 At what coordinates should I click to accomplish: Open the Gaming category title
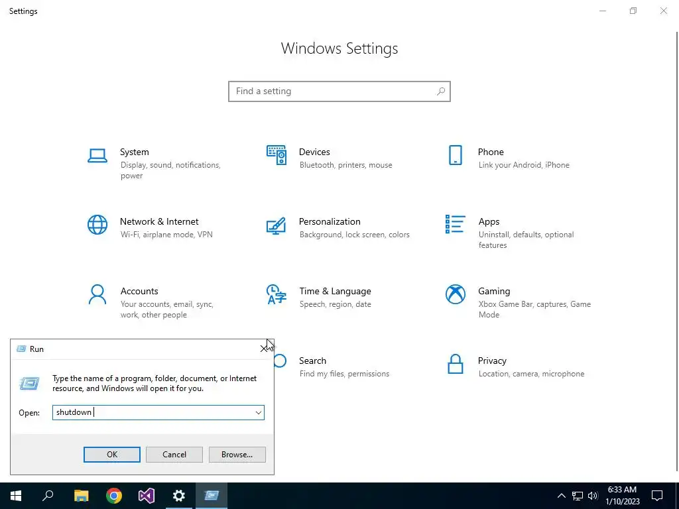point(494,292)
